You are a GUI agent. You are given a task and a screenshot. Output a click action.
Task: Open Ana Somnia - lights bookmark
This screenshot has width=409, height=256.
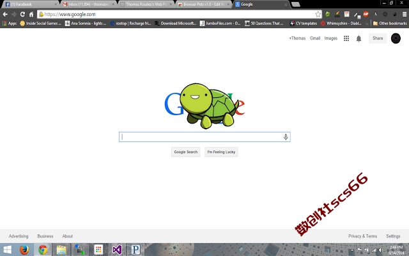click(x=86, y=23)
